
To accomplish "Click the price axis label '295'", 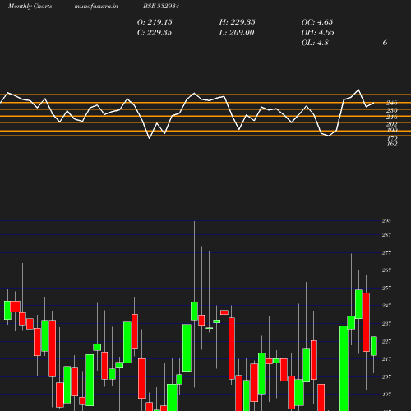I will (386, 220).
